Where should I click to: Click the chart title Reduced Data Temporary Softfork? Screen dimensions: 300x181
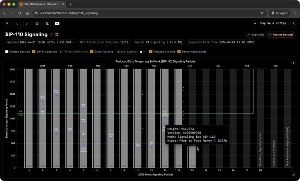(155, 62)
